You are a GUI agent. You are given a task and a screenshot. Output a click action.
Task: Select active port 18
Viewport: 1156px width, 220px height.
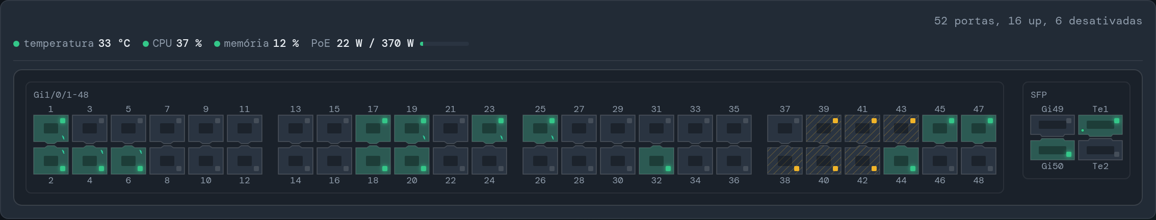[x=373, y=161]
